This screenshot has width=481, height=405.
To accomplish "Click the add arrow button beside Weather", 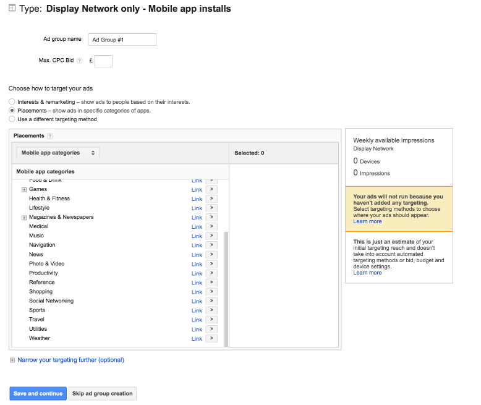I will click(x=211, y=338).
